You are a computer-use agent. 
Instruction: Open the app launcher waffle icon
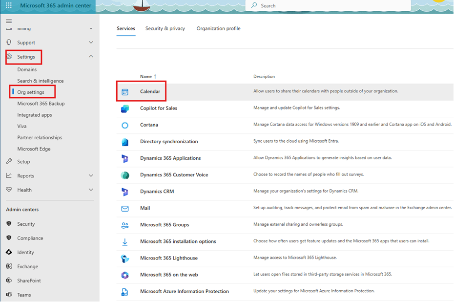click(x=9, y=5)
